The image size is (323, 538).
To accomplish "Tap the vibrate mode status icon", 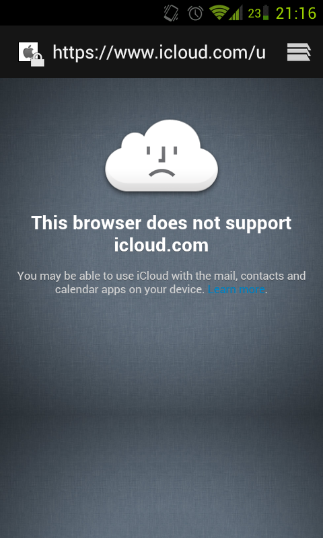I will (x=171, y=13).
